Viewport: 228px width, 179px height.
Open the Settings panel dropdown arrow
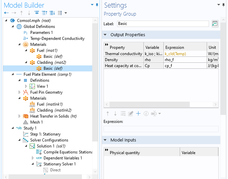[219, 5]
